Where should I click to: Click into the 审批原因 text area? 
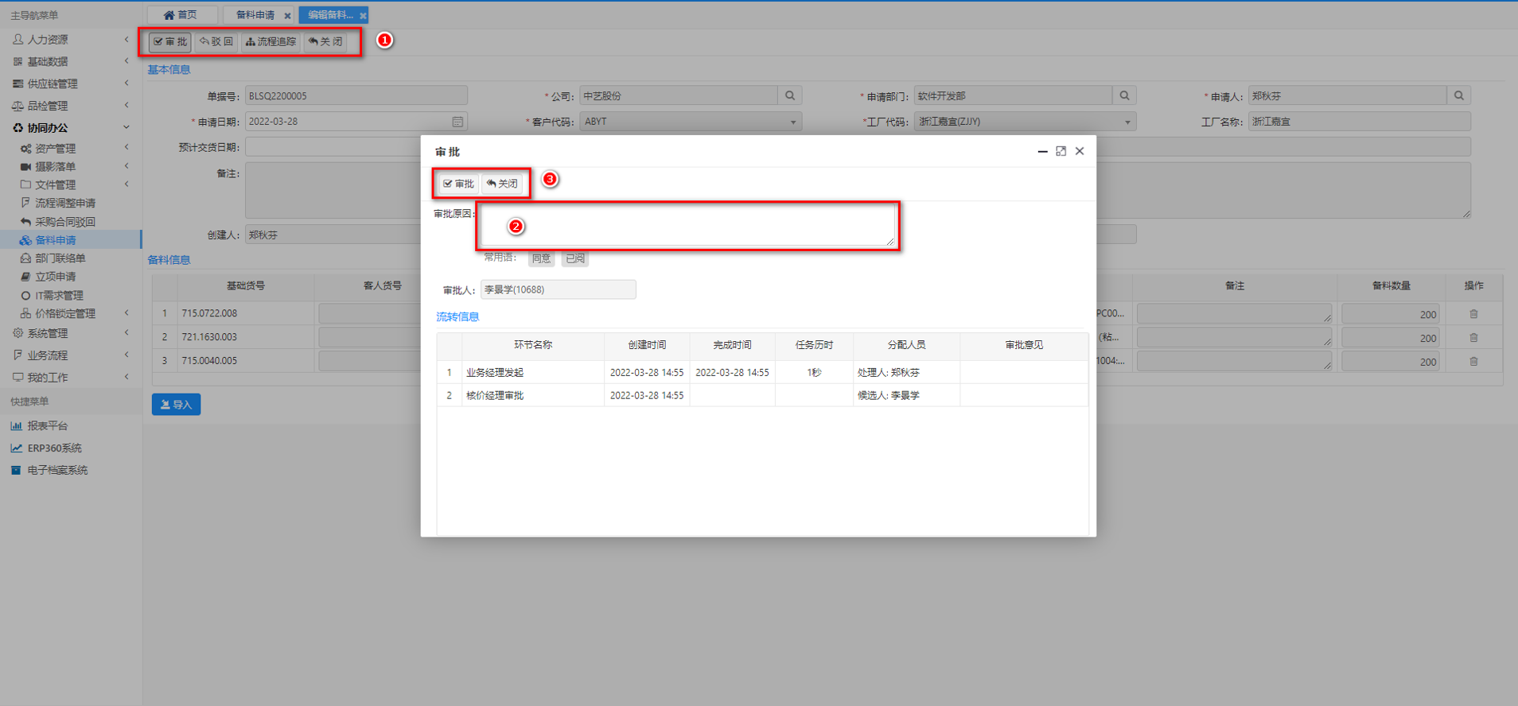687,226
